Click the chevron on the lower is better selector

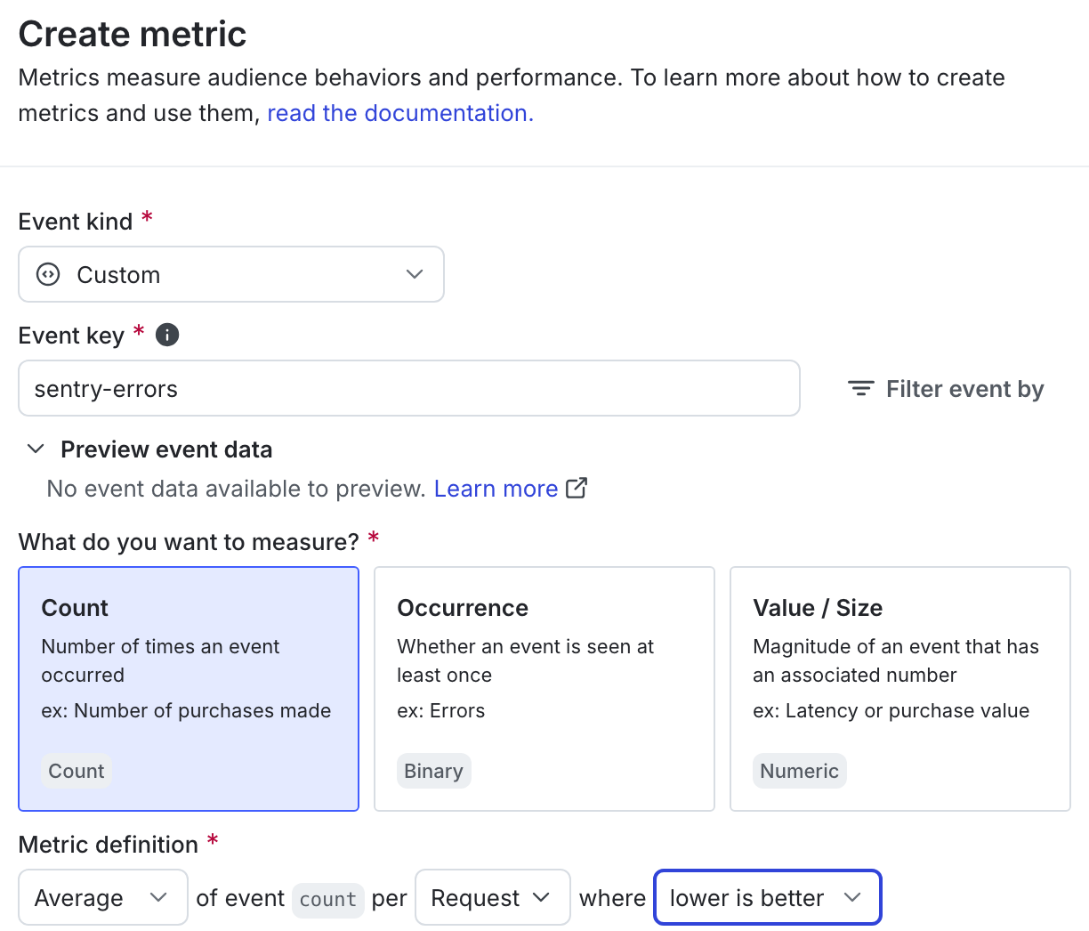point(852,897)
